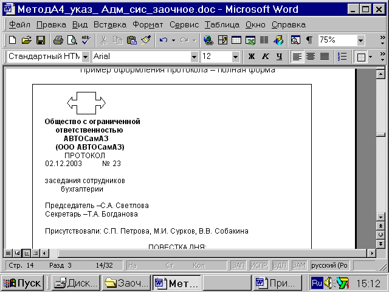Apply outside border to selection

point(361,57)
